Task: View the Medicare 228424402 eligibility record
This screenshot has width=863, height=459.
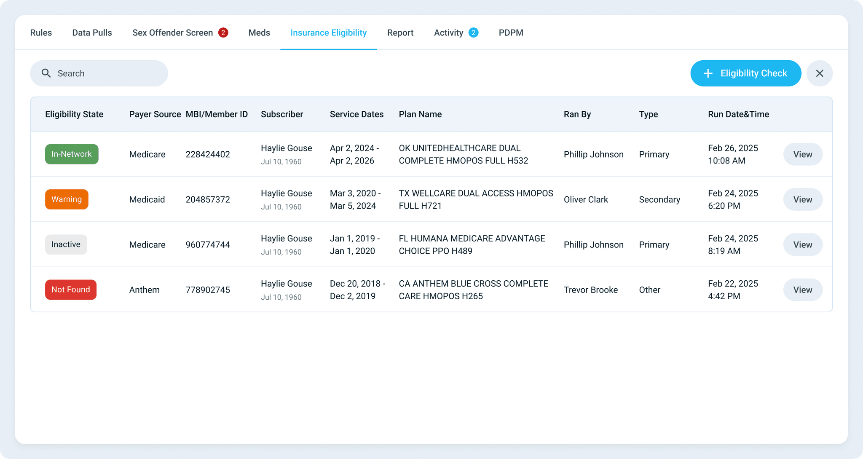Action: pos(803,154)
